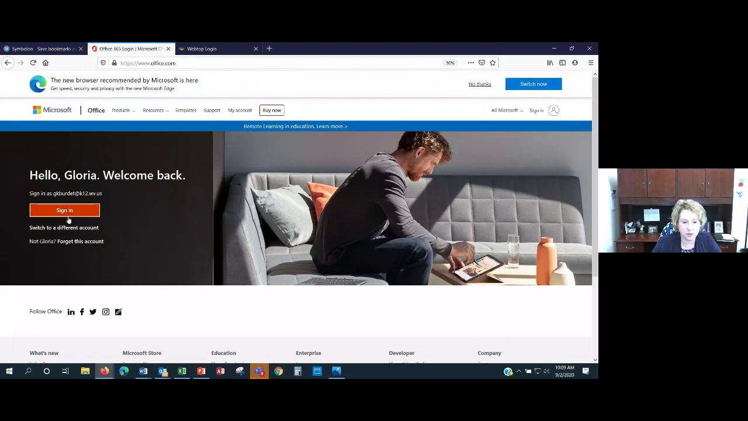This screenshot has width=748, height=421.
Task: Save page to Pocket
Action: click(x=482, y=63)
